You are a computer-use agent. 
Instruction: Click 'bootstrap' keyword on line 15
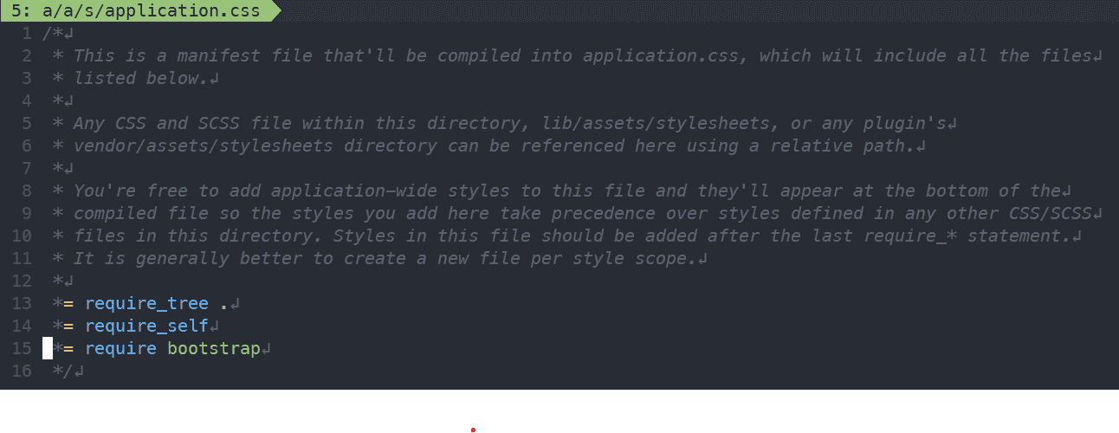click(x=214, y=349)
